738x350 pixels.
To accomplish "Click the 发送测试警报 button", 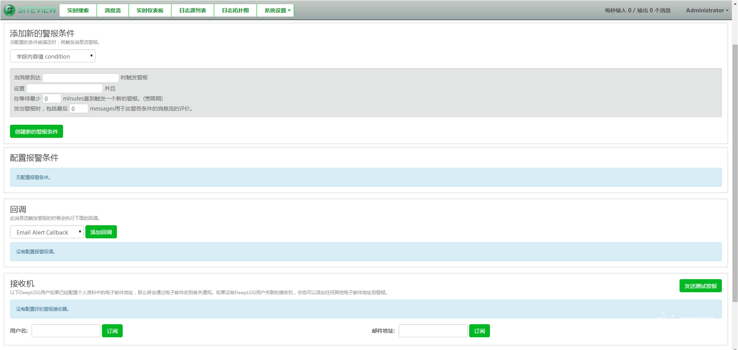I will [700, 286].
